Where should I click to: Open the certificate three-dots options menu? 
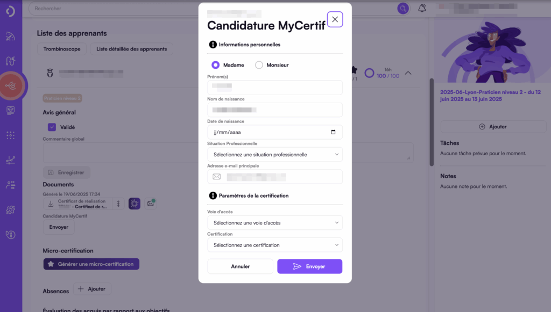point(118,204)
